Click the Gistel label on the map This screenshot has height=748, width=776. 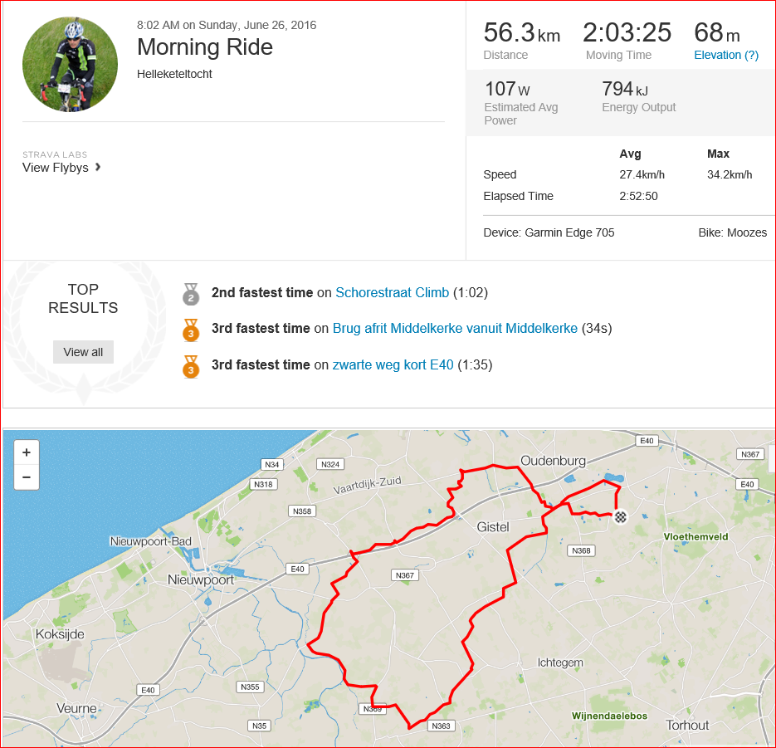point(493,527)
